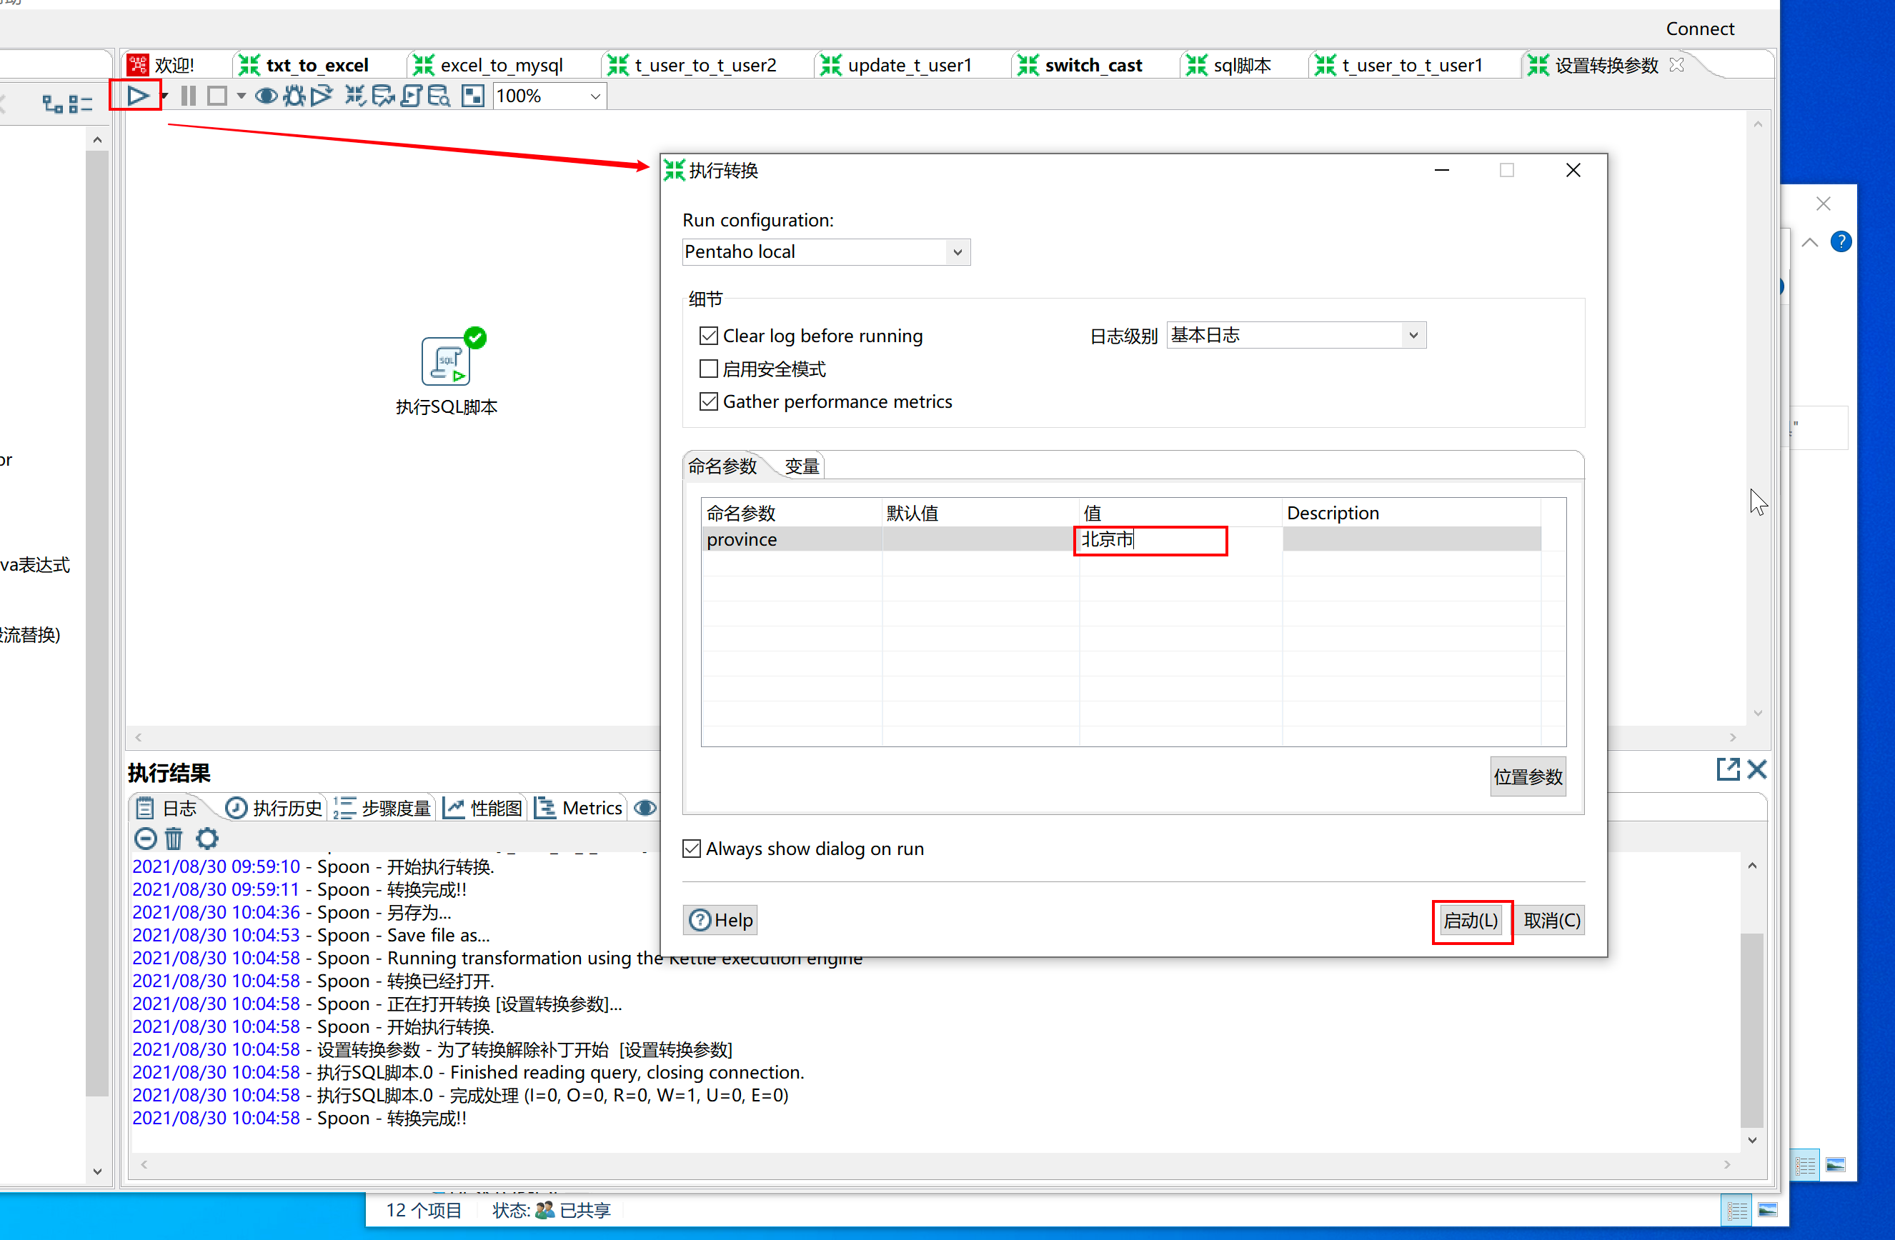Image resolution: width=1895 pixels, height=1240 pixels.
Task: Open the 100% zoom level dropdown
Action: pos(549,96)
